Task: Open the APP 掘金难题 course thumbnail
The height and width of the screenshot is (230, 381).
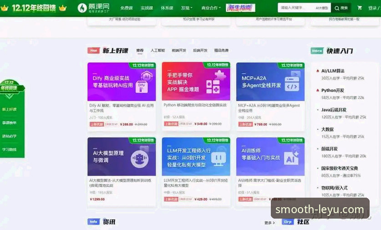Action: point(196,81)
